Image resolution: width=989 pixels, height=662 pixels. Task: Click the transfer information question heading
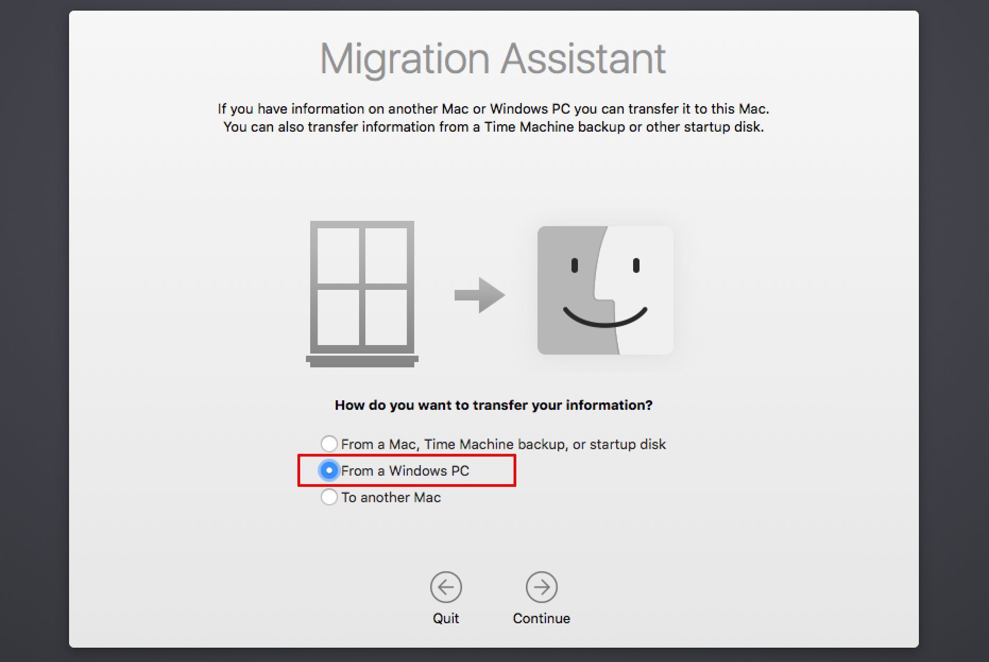coord(494,405)
